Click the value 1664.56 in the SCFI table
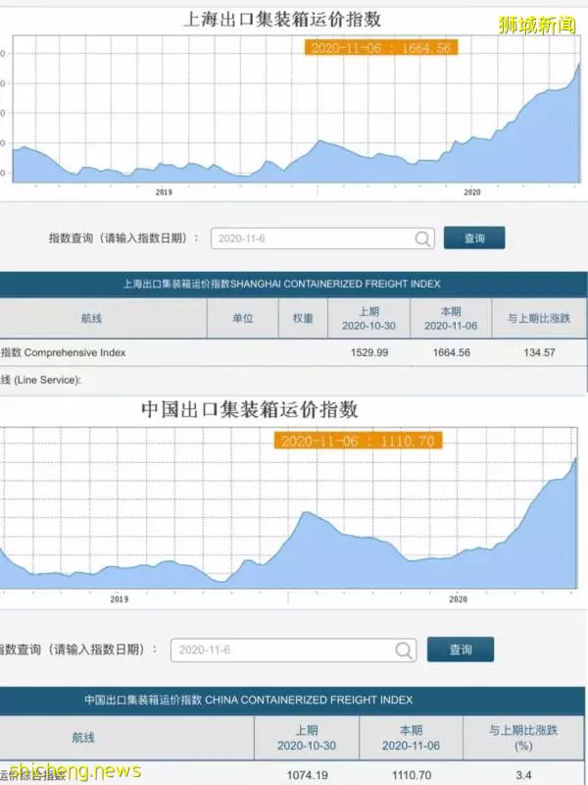588x785 pixels. (452, 352)
